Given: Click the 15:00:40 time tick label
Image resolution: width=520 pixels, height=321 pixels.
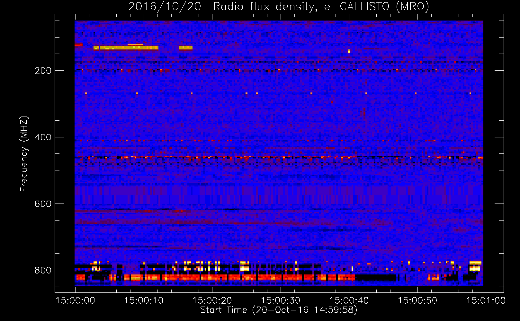Looking at the screenshot, I should [349, 301].
